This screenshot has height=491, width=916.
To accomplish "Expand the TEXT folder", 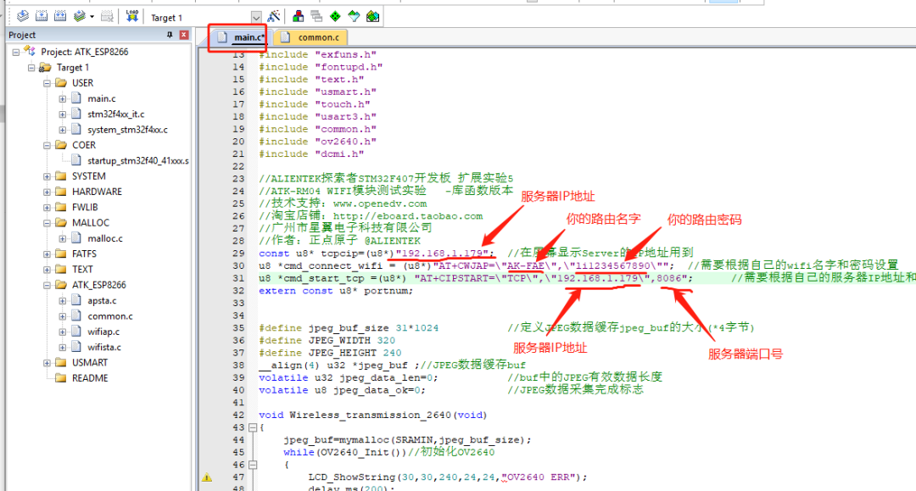I will coord(47,269).
